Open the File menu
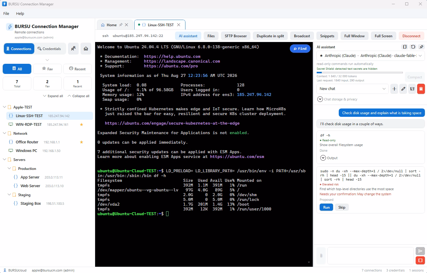This screenshot has height=273, width=427. pyautogui.click(x=6, y=13)
